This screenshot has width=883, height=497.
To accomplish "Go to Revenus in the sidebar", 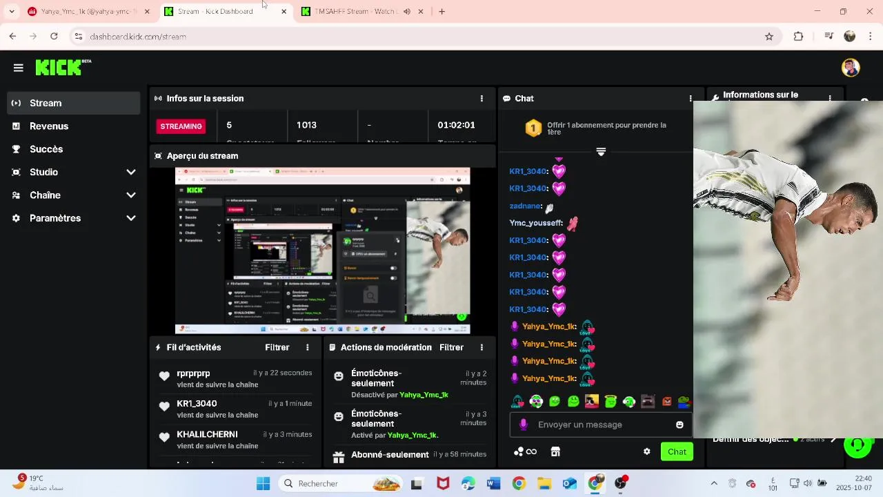I will pos(73,126).
